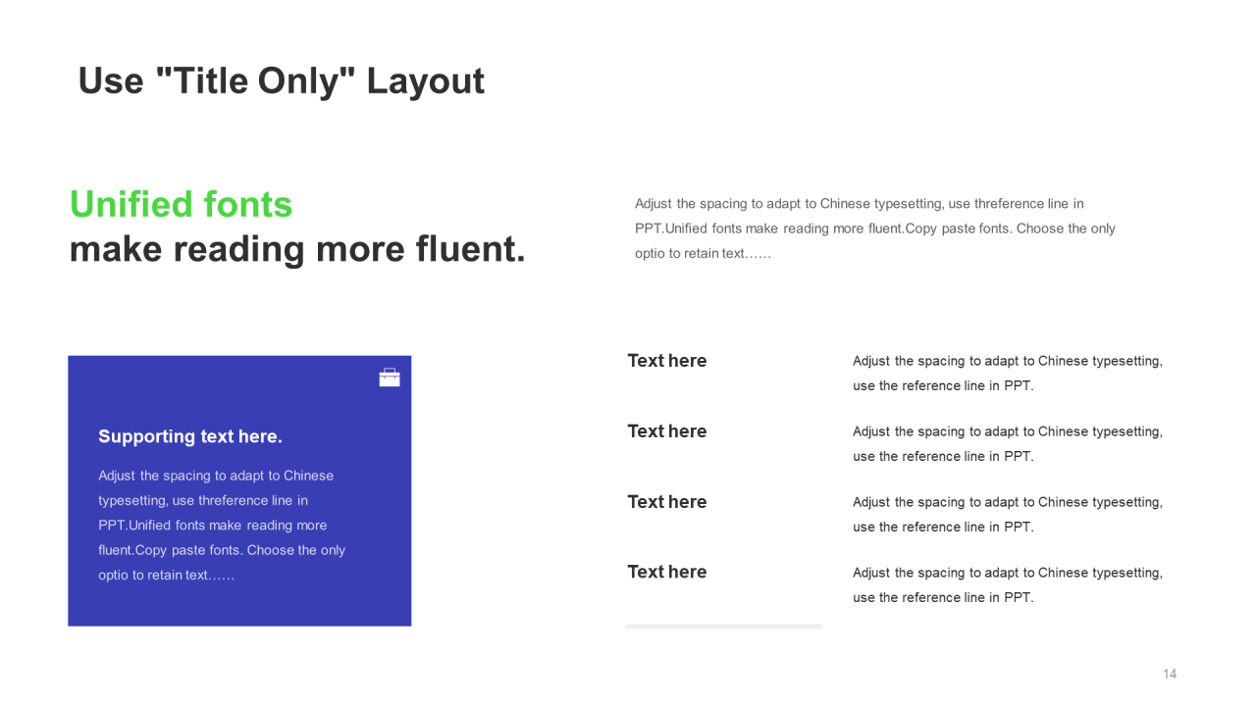Image resolution: width=1256 pixels, height=706 pixels.
Task: Select the third 'Text here' label
Action: click(667, 502)
